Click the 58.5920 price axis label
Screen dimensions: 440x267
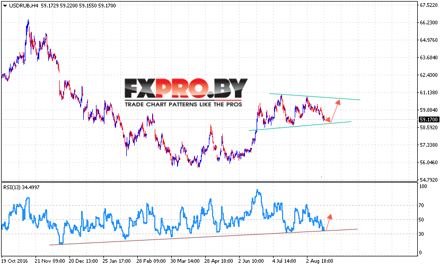429,127
